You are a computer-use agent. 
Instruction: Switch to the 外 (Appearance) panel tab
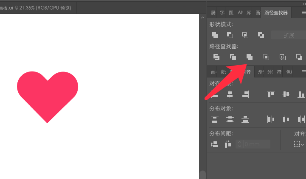[x=270, y=72]
